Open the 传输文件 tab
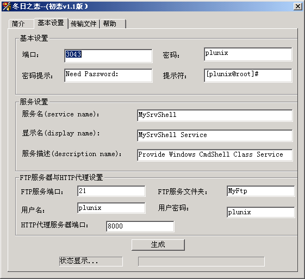The height and width of the screenshot is (279, 305). [x=84, y=24]
